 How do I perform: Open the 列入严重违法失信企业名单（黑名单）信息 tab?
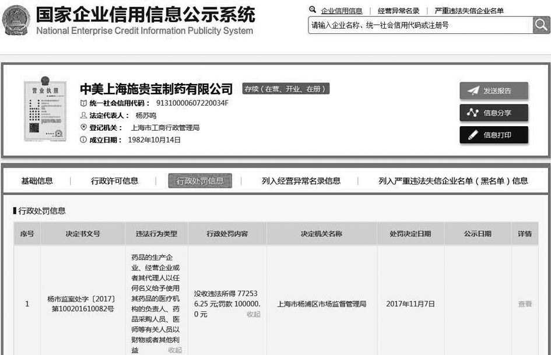pyautogui.click(x=453, y=181)
